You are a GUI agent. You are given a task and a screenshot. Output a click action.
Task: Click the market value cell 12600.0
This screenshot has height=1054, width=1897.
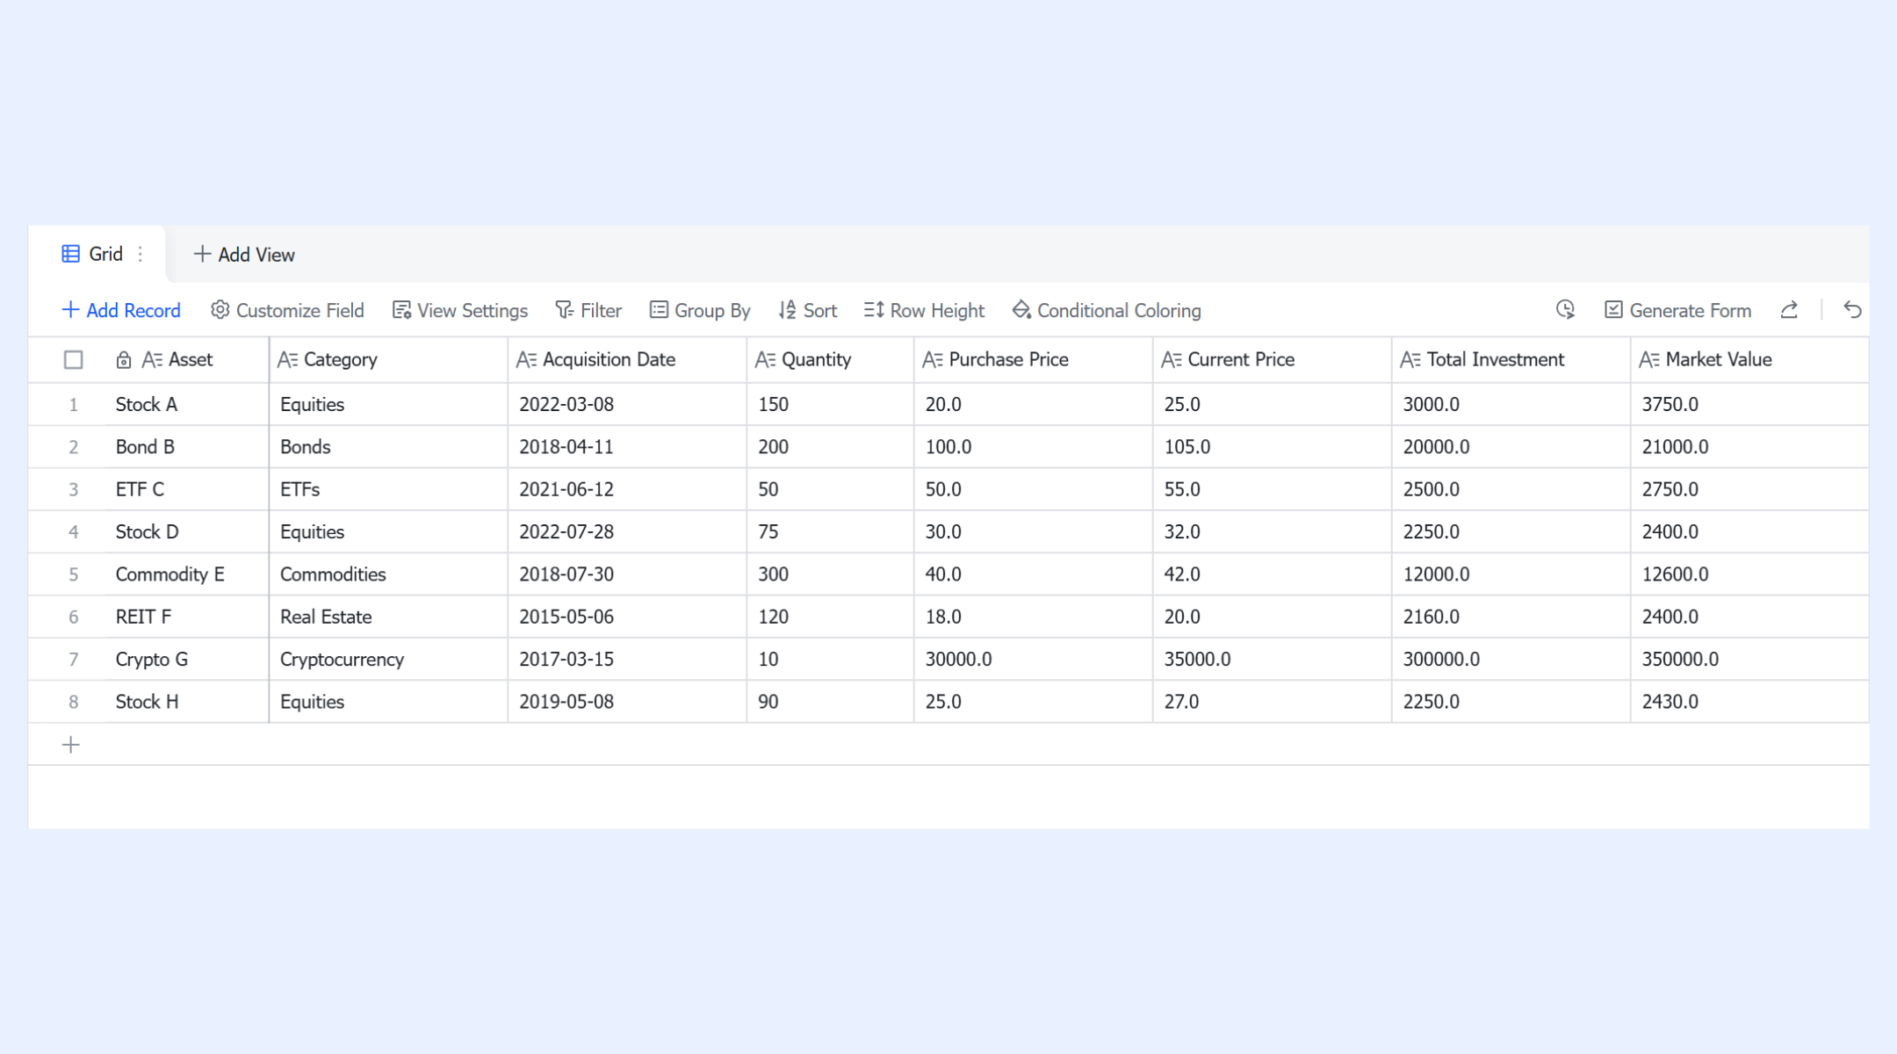point(1749,574)
